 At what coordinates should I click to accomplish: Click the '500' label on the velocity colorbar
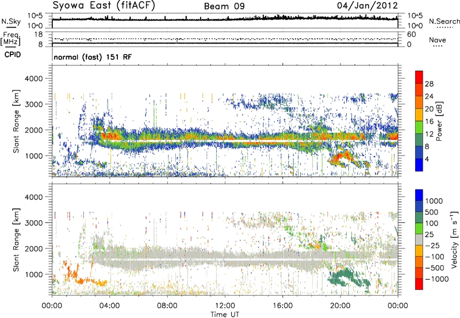click(433, 212)
